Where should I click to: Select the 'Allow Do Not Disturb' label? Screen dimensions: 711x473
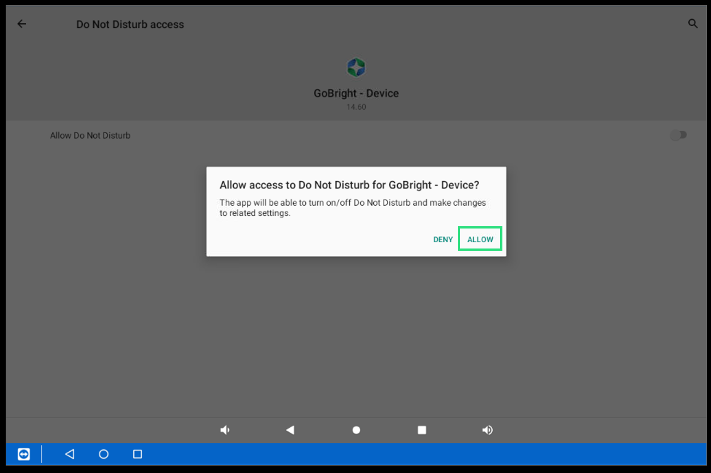pyautogui.click(x=90, y=135)
